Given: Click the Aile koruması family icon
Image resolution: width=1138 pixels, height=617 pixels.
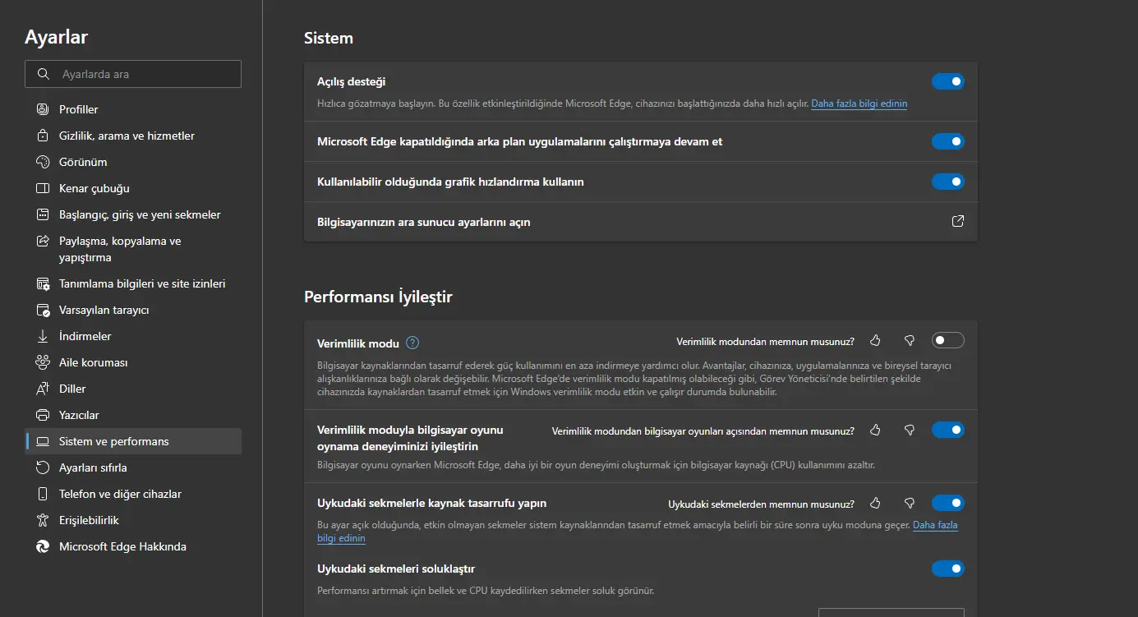Looking at the screenshot, I should (44, 362).
